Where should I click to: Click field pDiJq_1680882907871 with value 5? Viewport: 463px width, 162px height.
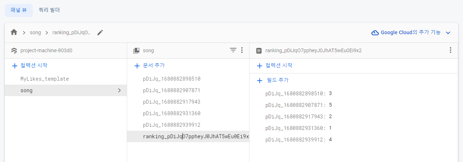(x=298, y=105)
